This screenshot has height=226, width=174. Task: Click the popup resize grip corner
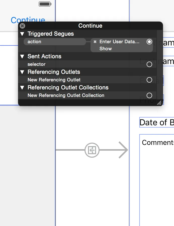[x=159, y=102]
